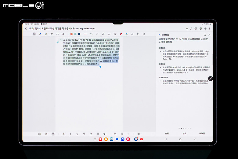Insert a checklist with the check icon
The image size is (238, 159).
39,134
